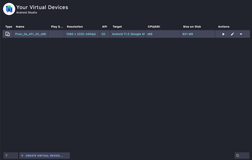Sort by the Name column header
Viewport: 252px width, 160px height.
(x=20, y=27)
